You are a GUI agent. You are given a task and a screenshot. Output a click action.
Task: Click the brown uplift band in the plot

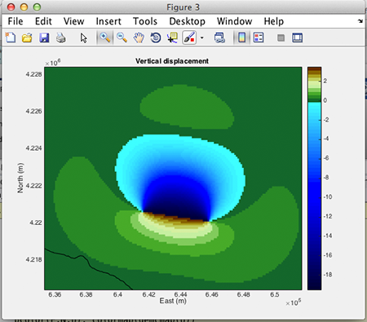click(177, 218)
